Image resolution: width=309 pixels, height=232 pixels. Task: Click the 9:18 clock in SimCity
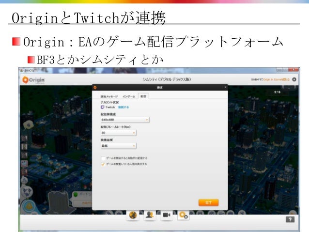pos(277,92)
